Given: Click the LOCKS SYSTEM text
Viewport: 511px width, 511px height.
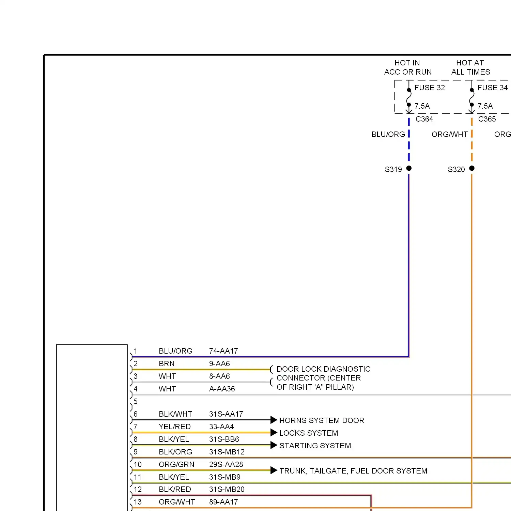Looking at the screenshot, I should point(309,433).
